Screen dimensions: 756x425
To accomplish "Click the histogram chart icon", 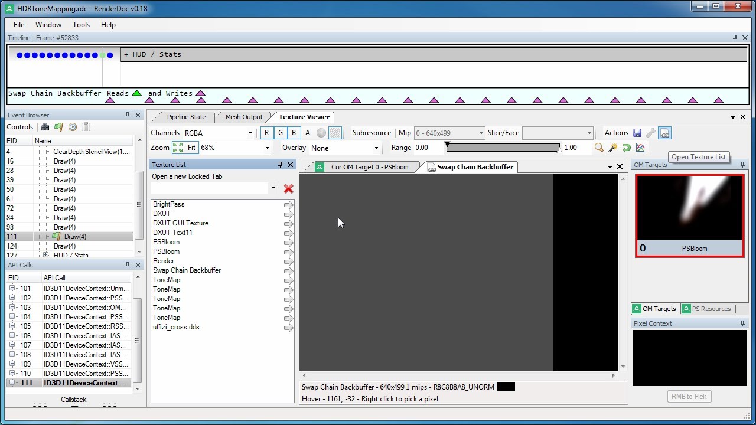I will coord(640,148).
